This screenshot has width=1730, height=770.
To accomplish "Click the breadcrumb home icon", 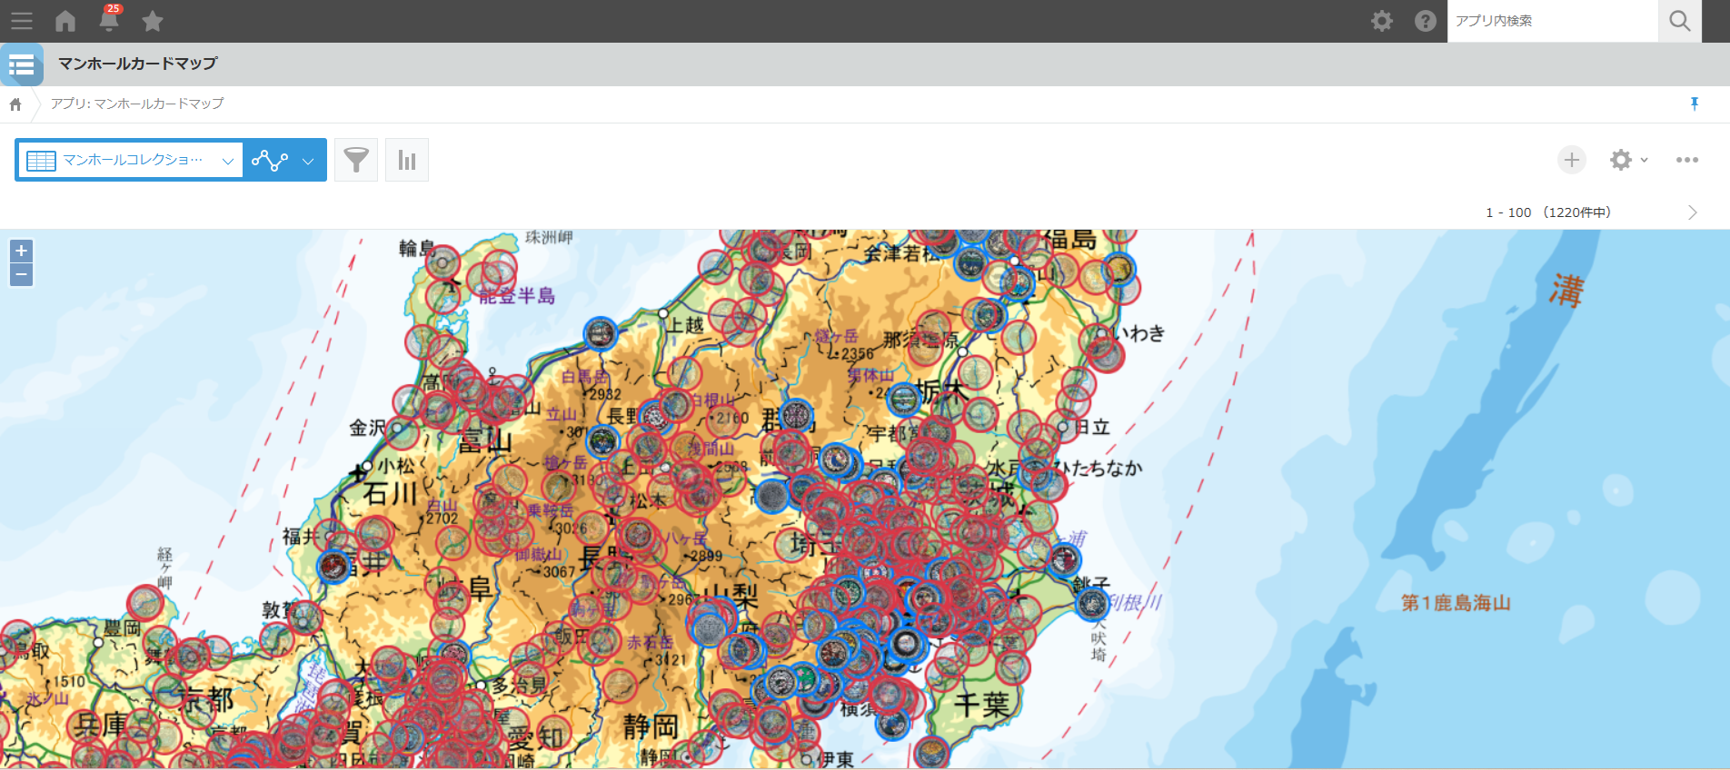I will click(15, 104).
